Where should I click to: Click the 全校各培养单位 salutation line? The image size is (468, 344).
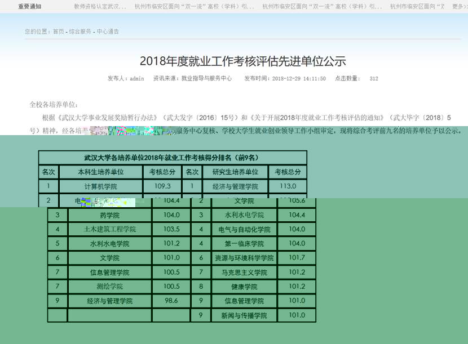click(54, 105)
